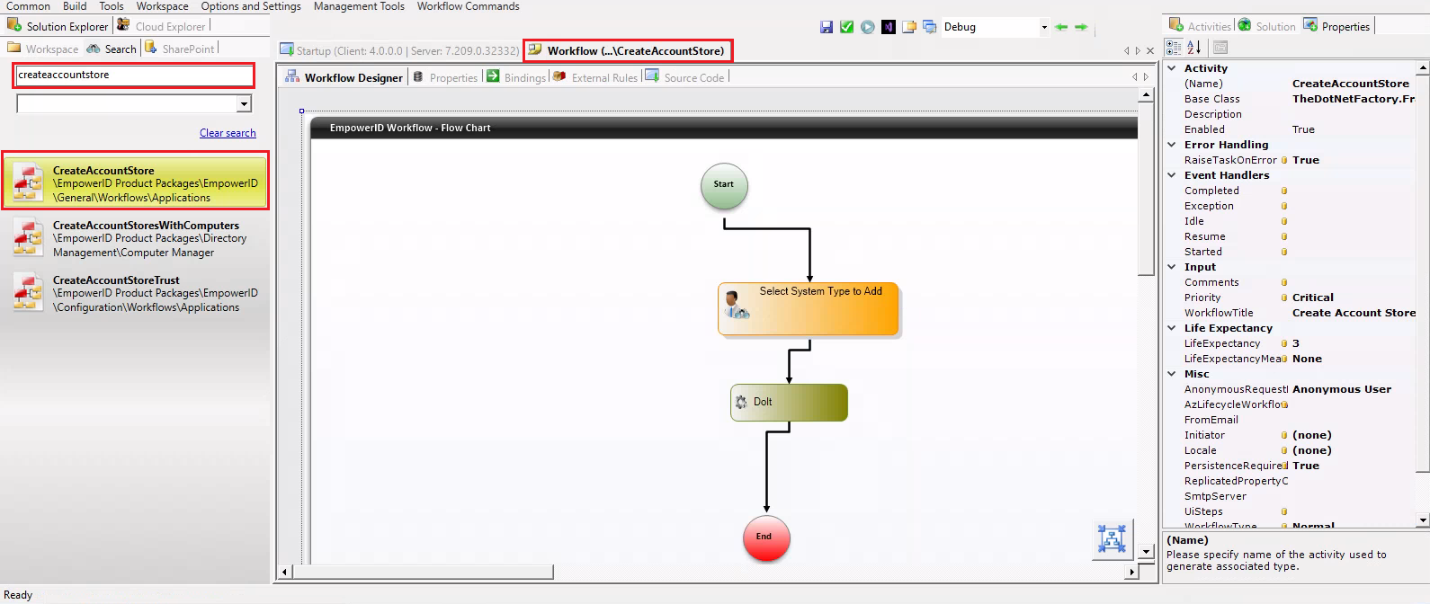Collapse the Misc property category
This screenshot has height=604, width=1430.
1172,374
